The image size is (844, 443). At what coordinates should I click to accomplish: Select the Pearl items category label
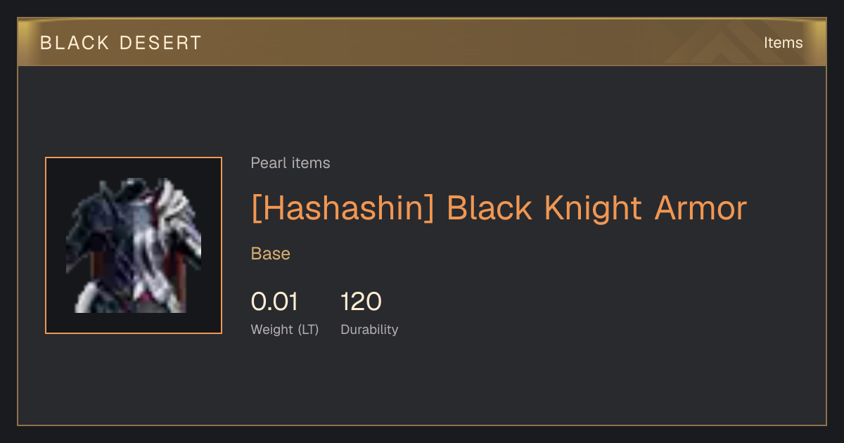click(290, 163)
